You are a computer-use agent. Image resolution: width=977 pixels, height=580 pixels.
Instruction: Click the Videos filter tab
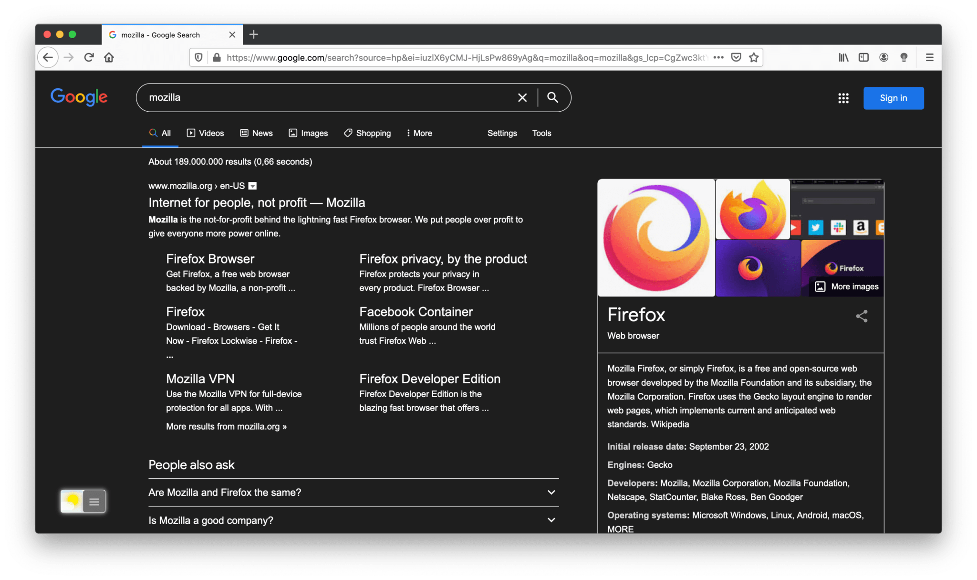click(205, 133)
